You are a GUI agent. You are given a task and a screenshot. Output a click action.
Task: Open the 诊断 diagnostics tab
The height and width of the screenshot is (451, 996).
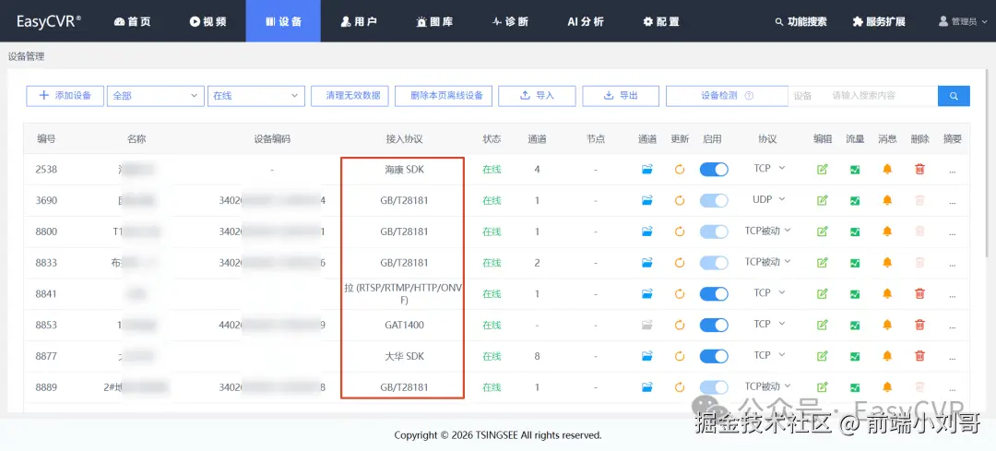point(510,21)
